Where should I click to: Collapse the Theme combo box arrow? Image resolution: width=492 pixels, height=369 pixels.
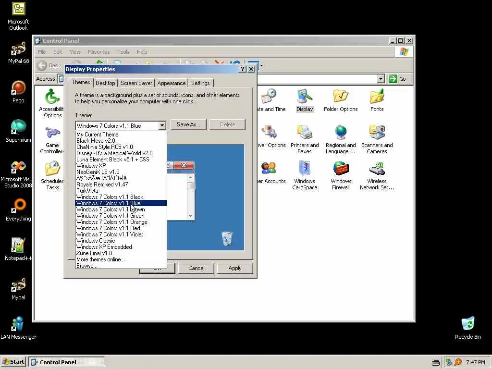click(x=162, y=126)
